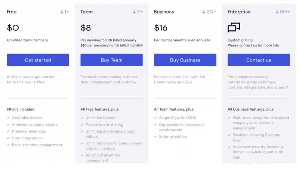Image resolution: width=299 pixels, height=169 pixels.
Task: Open the Basic attention management link
Action: (37, 145)
